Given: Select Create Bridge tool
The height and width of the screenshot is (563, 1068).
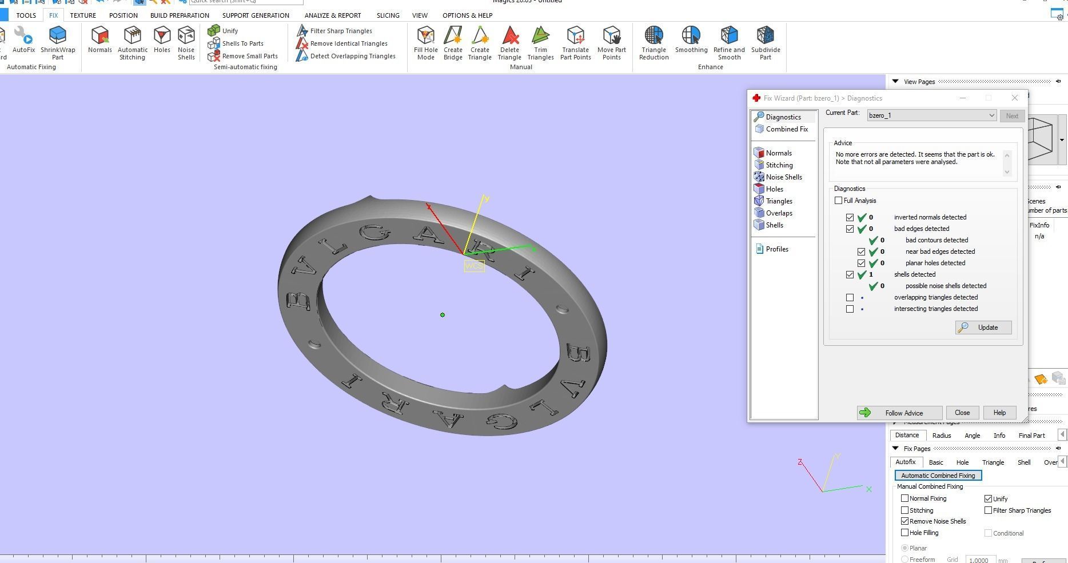Looking at the screenshot, I should 453,43.
